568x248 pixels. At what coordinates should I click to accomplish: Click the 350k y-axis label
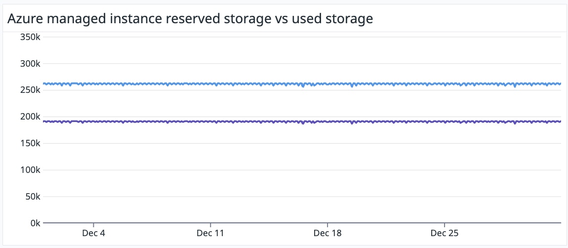point(30,37)
